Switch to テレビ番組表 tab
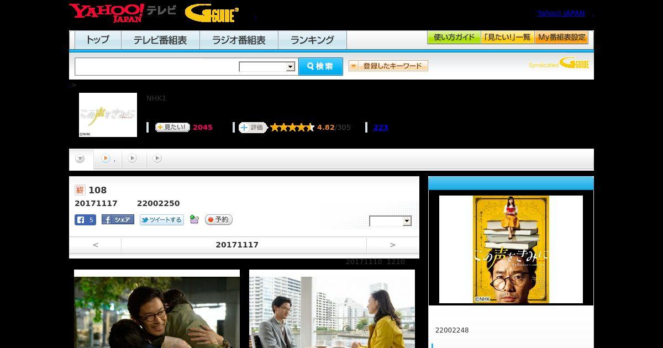Screen dimensions: 663x348 point(160,40)
